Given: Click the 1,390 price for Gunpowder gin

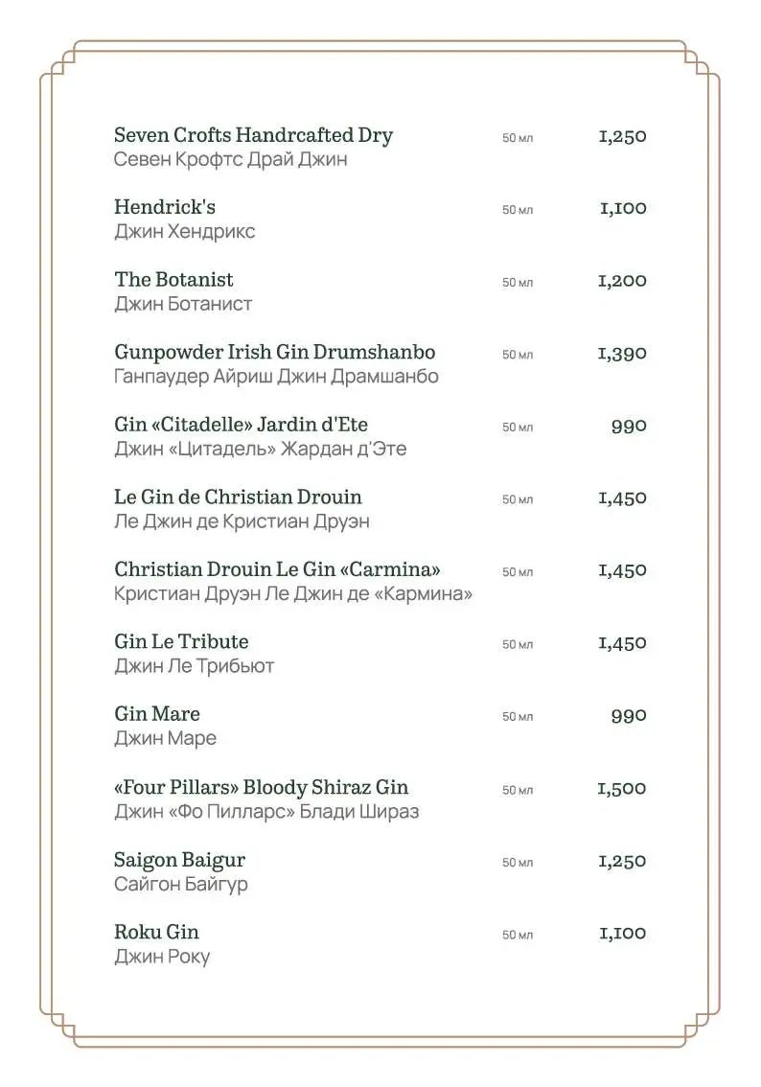Looking at the screenshot, I should click(x=622, y=354).
